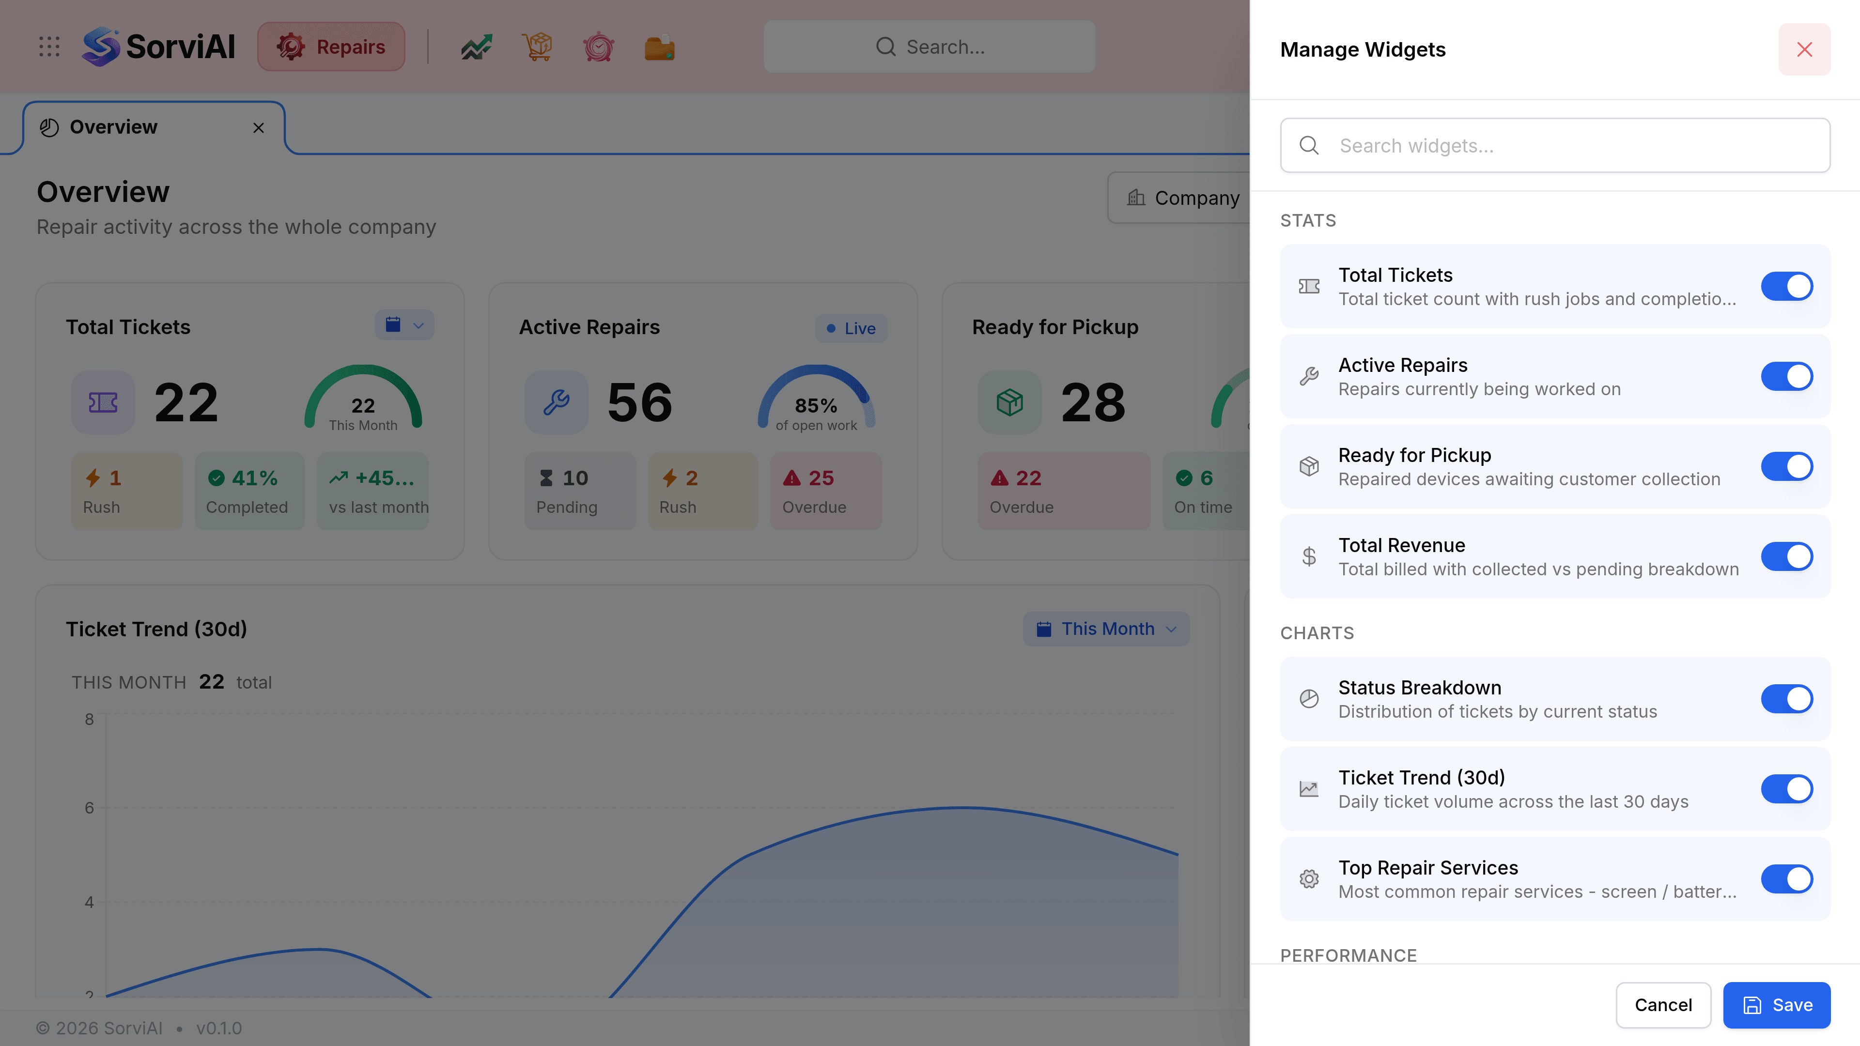Open the Total Tickets calendar period dropdown
1860x1046 pixels.
click(404, 325)
